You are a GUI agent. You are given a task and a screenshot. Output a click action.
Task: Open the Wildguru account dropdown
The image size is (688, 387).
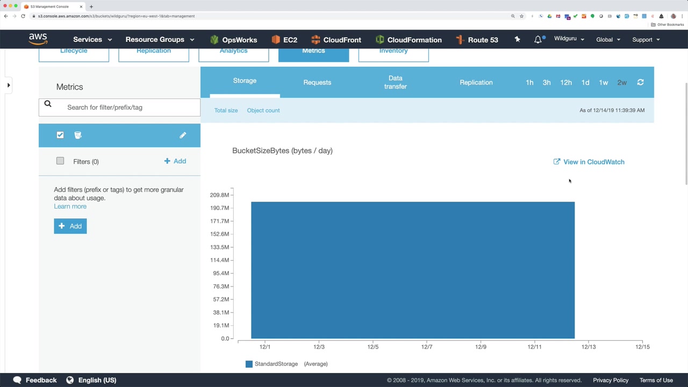point(569,39)
